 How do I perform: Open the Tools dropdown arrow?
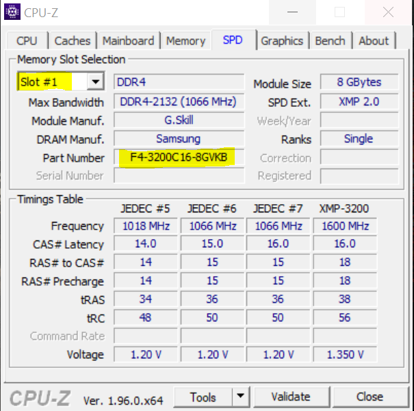241,396
